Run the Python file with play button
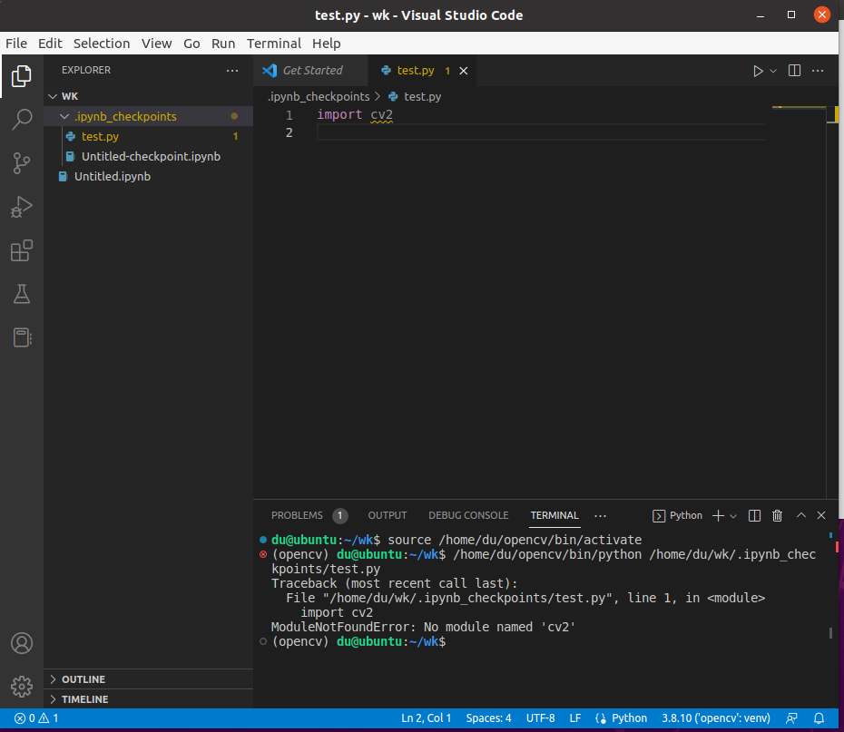Screen dimensions: 844x732 758,71
